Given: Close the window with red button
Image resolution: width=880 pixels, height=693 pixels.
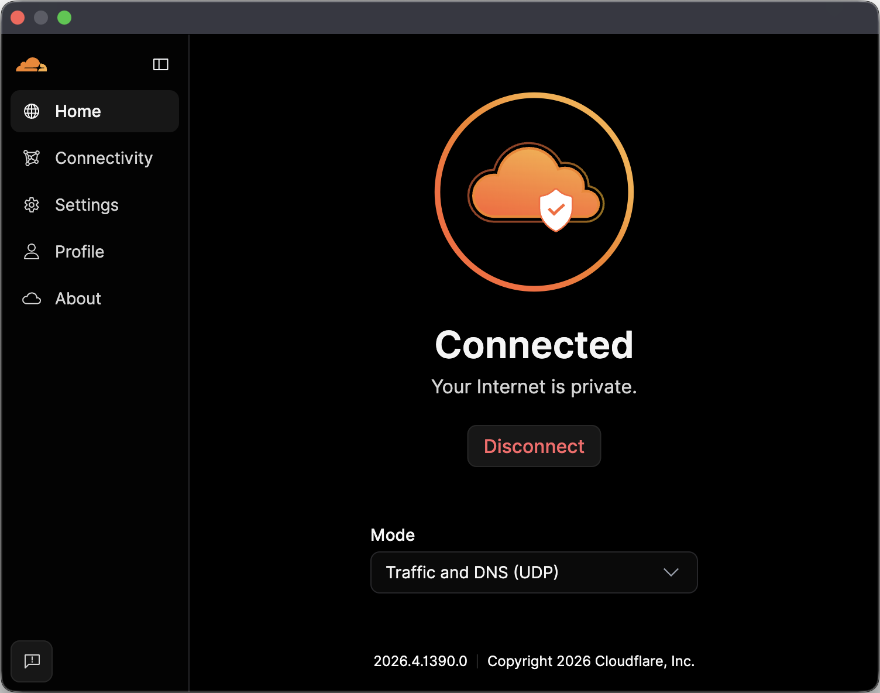Looking at the screenshot, I should (x=18, y=18).
